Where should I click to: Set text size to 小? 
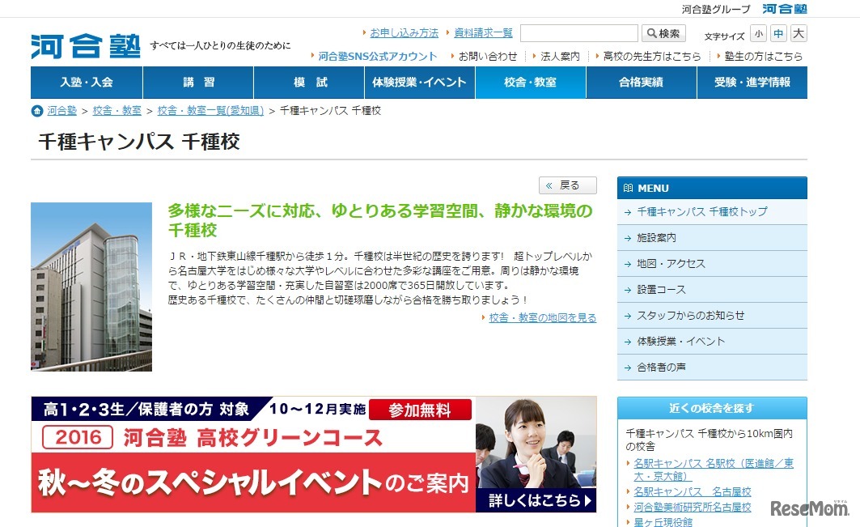click(759, 34)
